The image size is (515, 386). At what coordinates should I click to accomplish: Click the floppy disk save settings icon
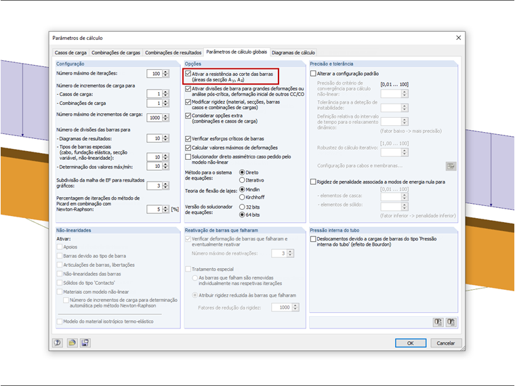85,343
